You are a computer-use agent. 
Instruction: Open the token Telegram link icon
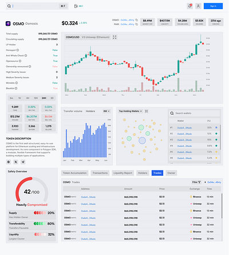click(23, 162)
